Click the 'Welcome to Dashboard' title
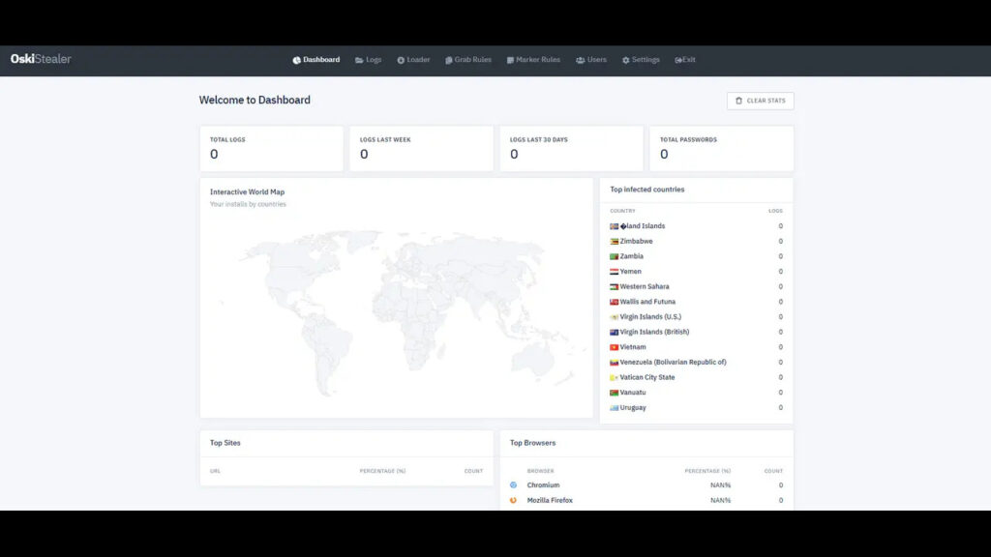991x557 pixels. click(255, 100)
